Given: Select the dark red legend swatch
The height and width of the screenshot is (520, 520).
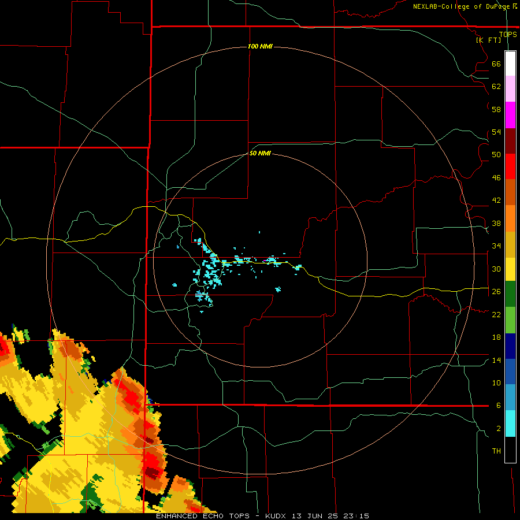Looking at the screenshot, I should click(510, 140).
